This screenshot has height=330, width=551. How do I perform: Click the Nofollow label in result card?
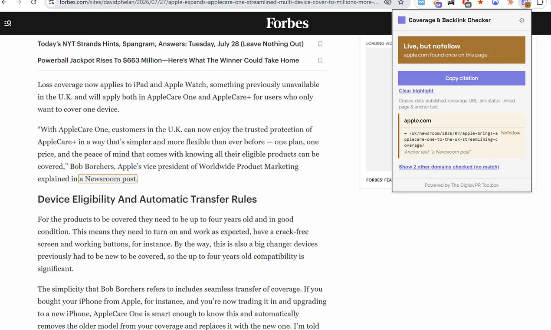pos(511,133)
